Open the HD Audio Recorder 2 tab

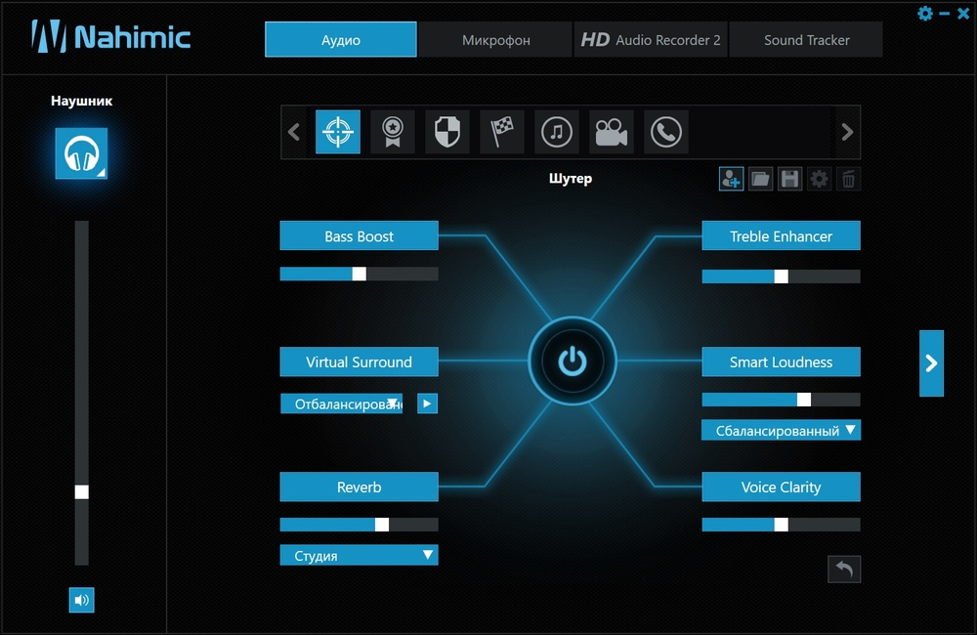[651, 40]
